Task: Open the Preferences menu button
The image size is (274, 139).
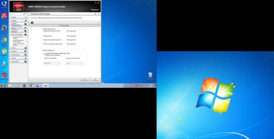Action: coord(95,10)
